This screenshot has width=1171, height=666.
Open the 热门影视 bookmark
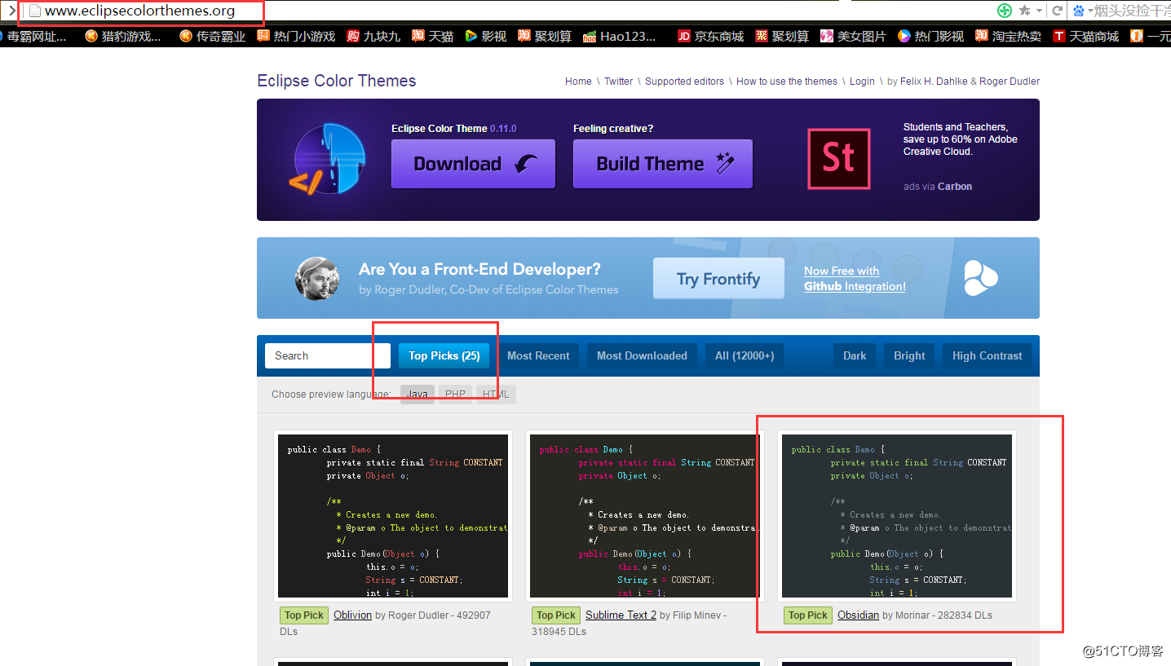point(930,36)
